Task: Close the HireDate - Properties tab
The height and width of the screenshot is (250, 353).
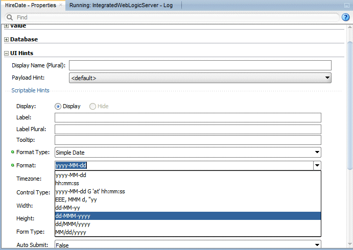Action: click(61, 5)
